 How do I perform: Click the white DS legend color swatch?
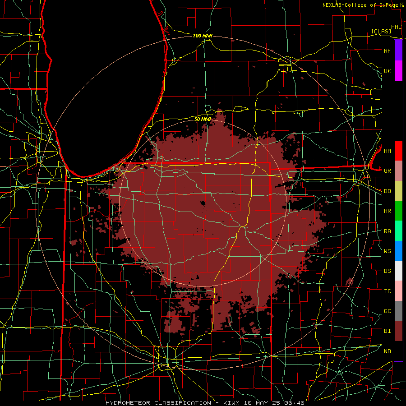click(398, 271)
